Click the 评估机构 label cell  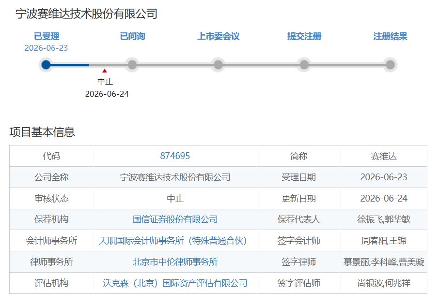[x=51, y=283]
